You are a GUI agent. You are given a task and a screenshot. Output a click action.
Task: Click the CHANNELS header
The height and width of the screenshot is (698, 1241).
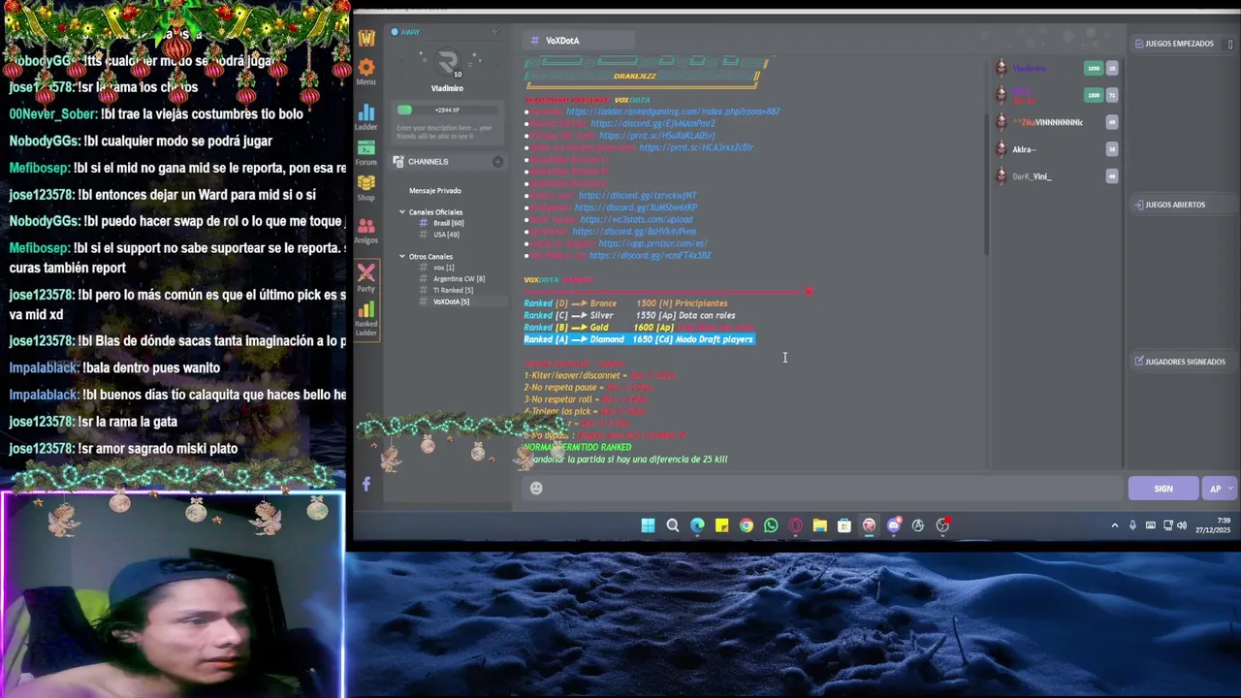pos(428,162)
